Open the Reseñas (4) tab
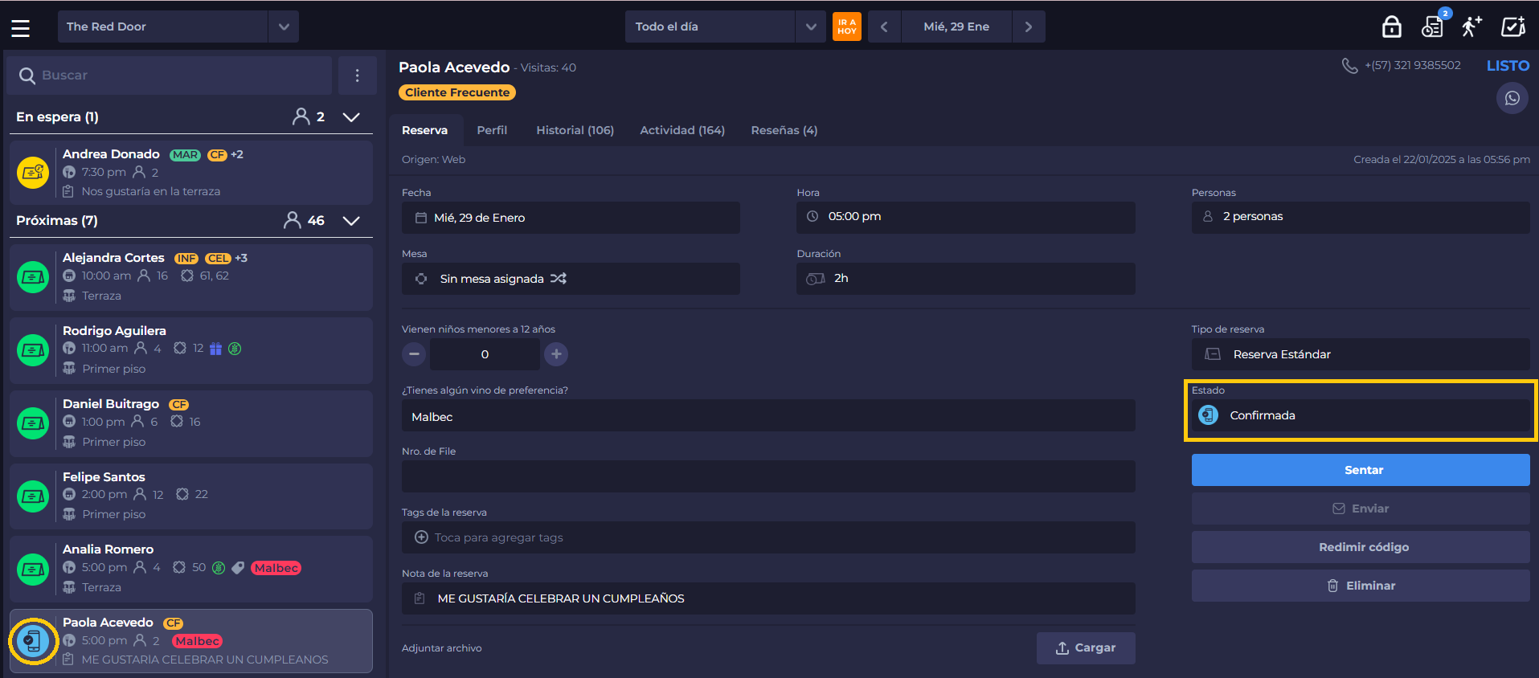1539x678 pixels. 784,130
